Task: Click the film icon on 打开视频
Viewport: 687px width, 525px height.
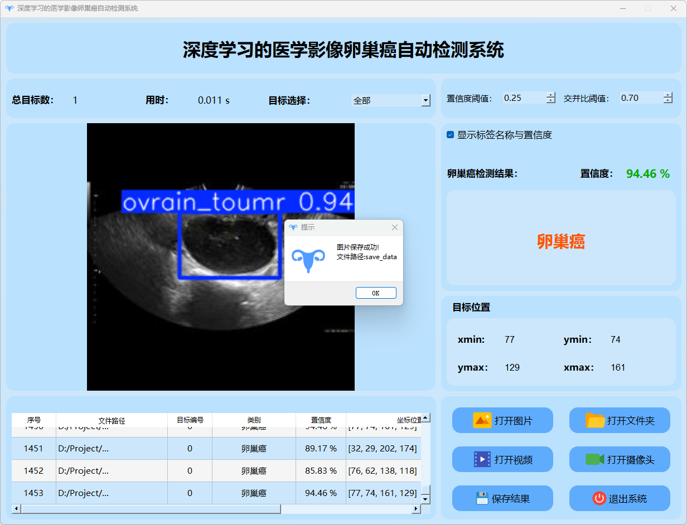Action: point(482,459)
